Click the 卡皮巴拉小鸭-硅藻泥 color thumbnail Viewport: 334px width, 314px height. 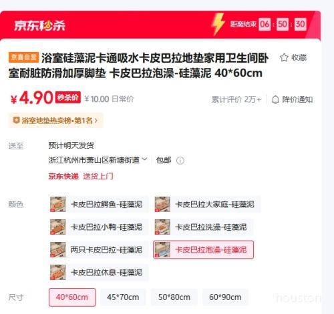tap(57, 227)
